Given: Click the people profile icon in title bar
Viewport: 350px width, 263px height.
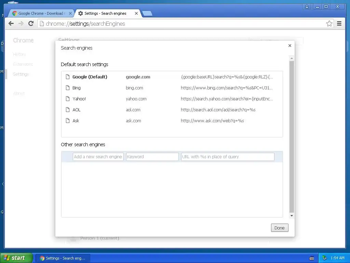Looking at the screenshot, I should coord(307,7).
